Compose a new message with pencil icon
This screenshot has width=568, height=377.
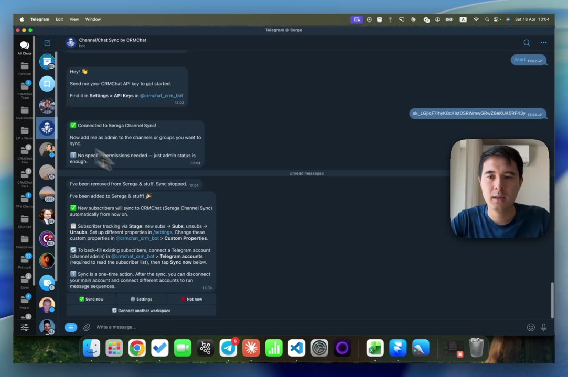47,43
